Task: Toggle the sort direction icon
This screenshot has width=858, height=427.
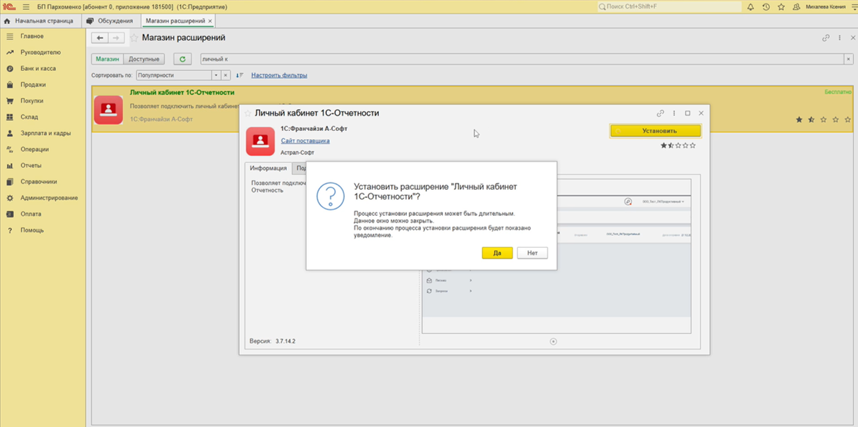Action: [240, 76]
